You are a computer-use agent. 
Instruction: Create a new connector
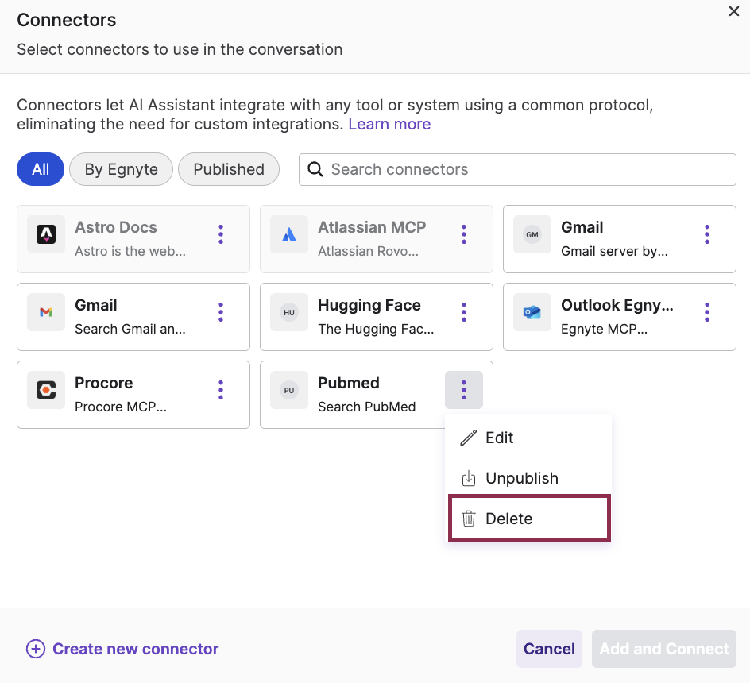122,649
